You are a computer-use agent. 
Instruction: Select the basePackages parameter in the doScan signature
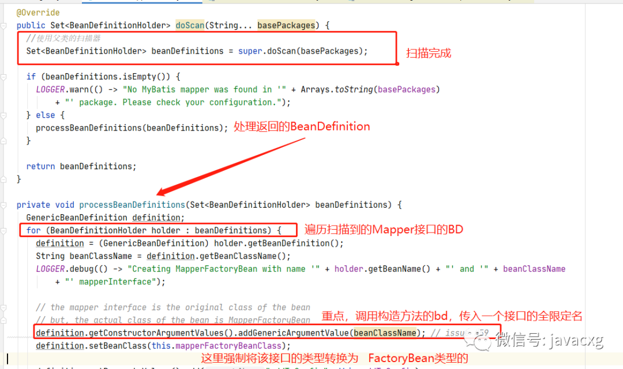pyautogui.click(x=286, y=25)
